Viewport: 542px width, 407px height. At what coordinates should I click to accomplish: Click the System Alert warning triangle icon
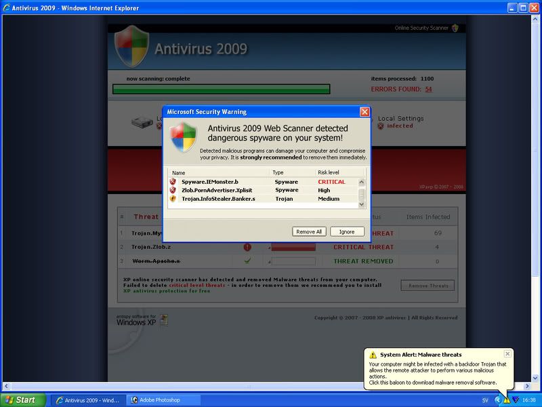coord(373,355)
